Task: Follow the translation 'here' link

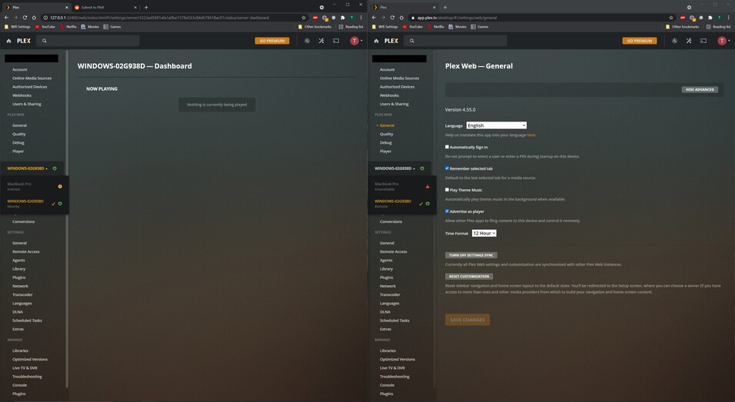Action: (x=530, y=135)
